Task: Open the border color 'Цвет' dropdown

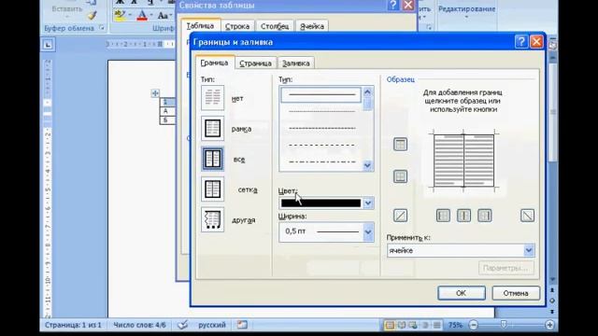Action: [x=368, y=203]
